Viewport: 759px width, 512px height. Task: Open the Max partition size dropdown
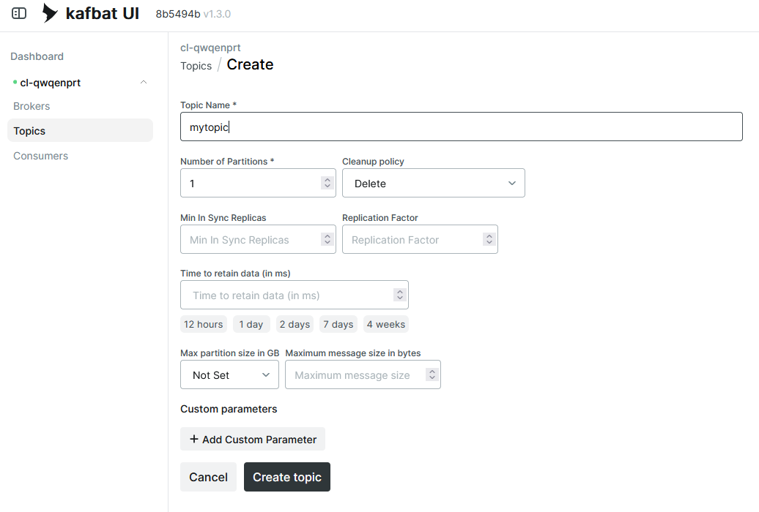pos(229,374)
